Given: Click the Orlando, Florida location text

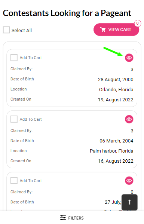Looking at the screenshot, I should coord(116,90).
